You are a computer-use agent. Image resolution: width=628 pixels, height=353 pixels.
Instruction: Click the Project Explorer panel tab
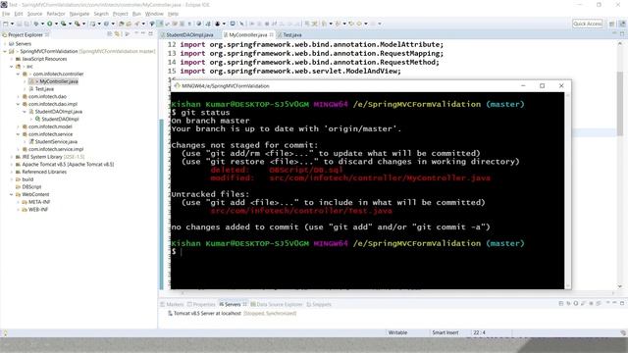tap(26, 35)
